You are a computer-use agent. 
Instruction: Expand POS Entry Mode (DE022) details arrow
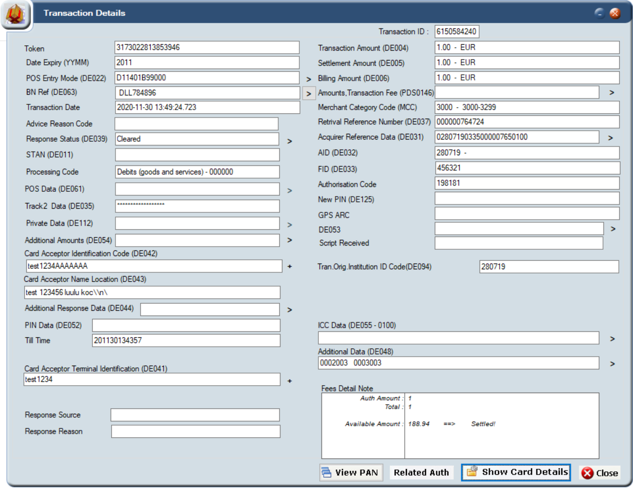(309, 79)
